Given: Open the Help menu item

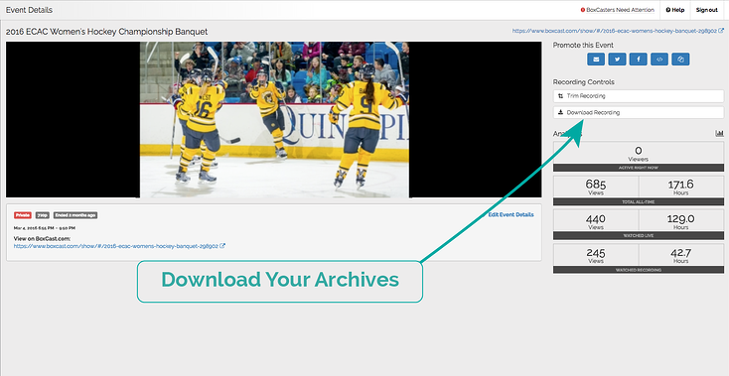Looking at the screenshot, I should click(x=675, y=10).
